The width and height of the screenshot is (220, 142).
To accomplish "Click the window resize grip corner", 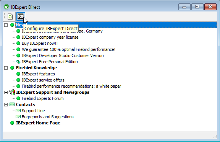I will click(215, 137).
